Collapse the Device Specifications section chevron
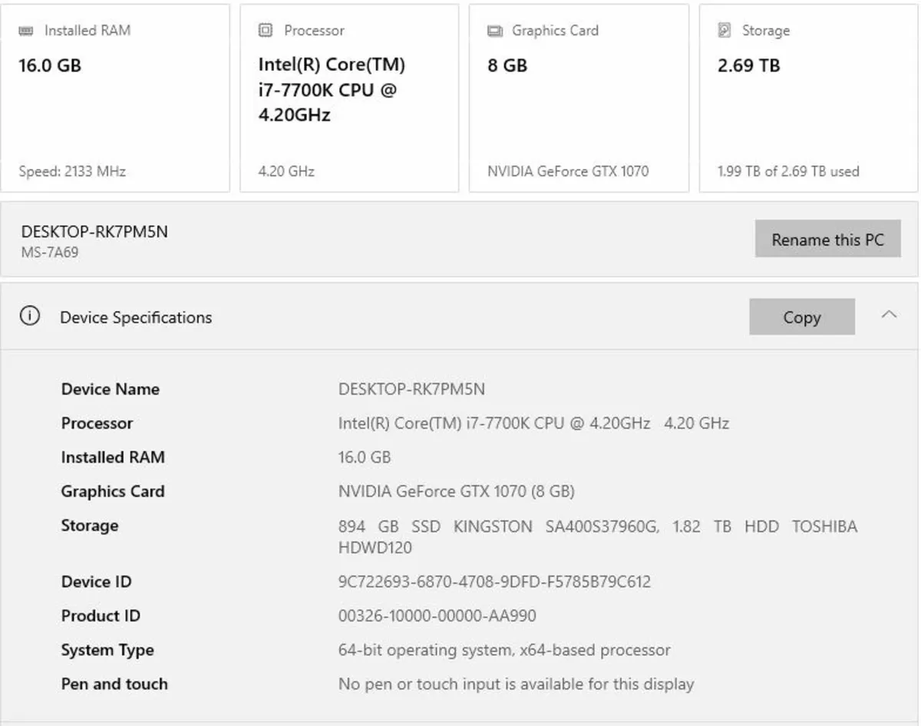This screenshot has width=921, height=726. (889, 315)
